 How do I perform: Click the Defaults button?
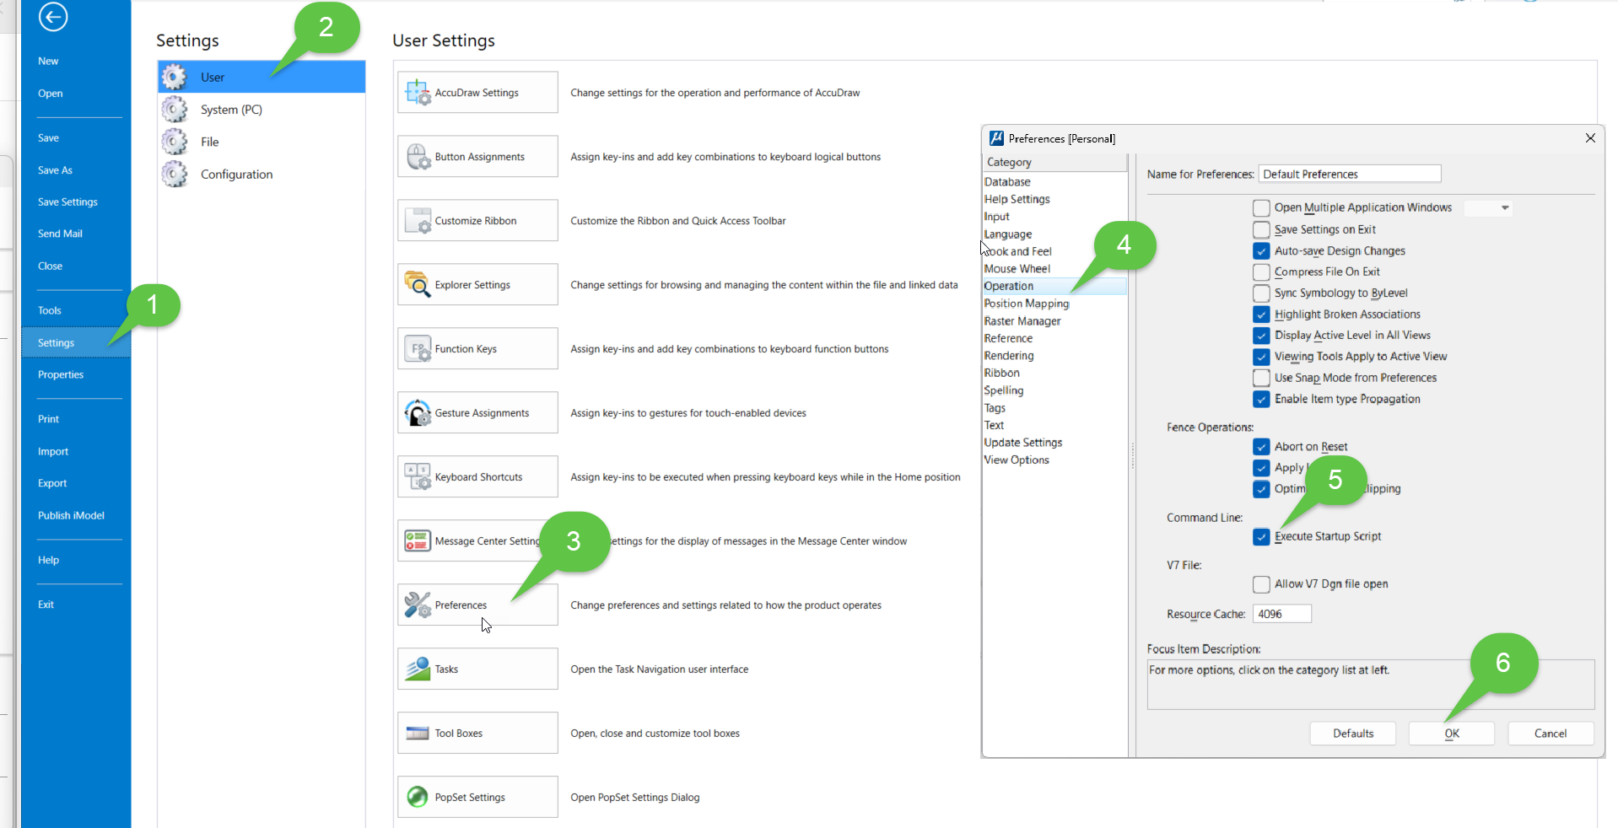[x=1352, y=734]
